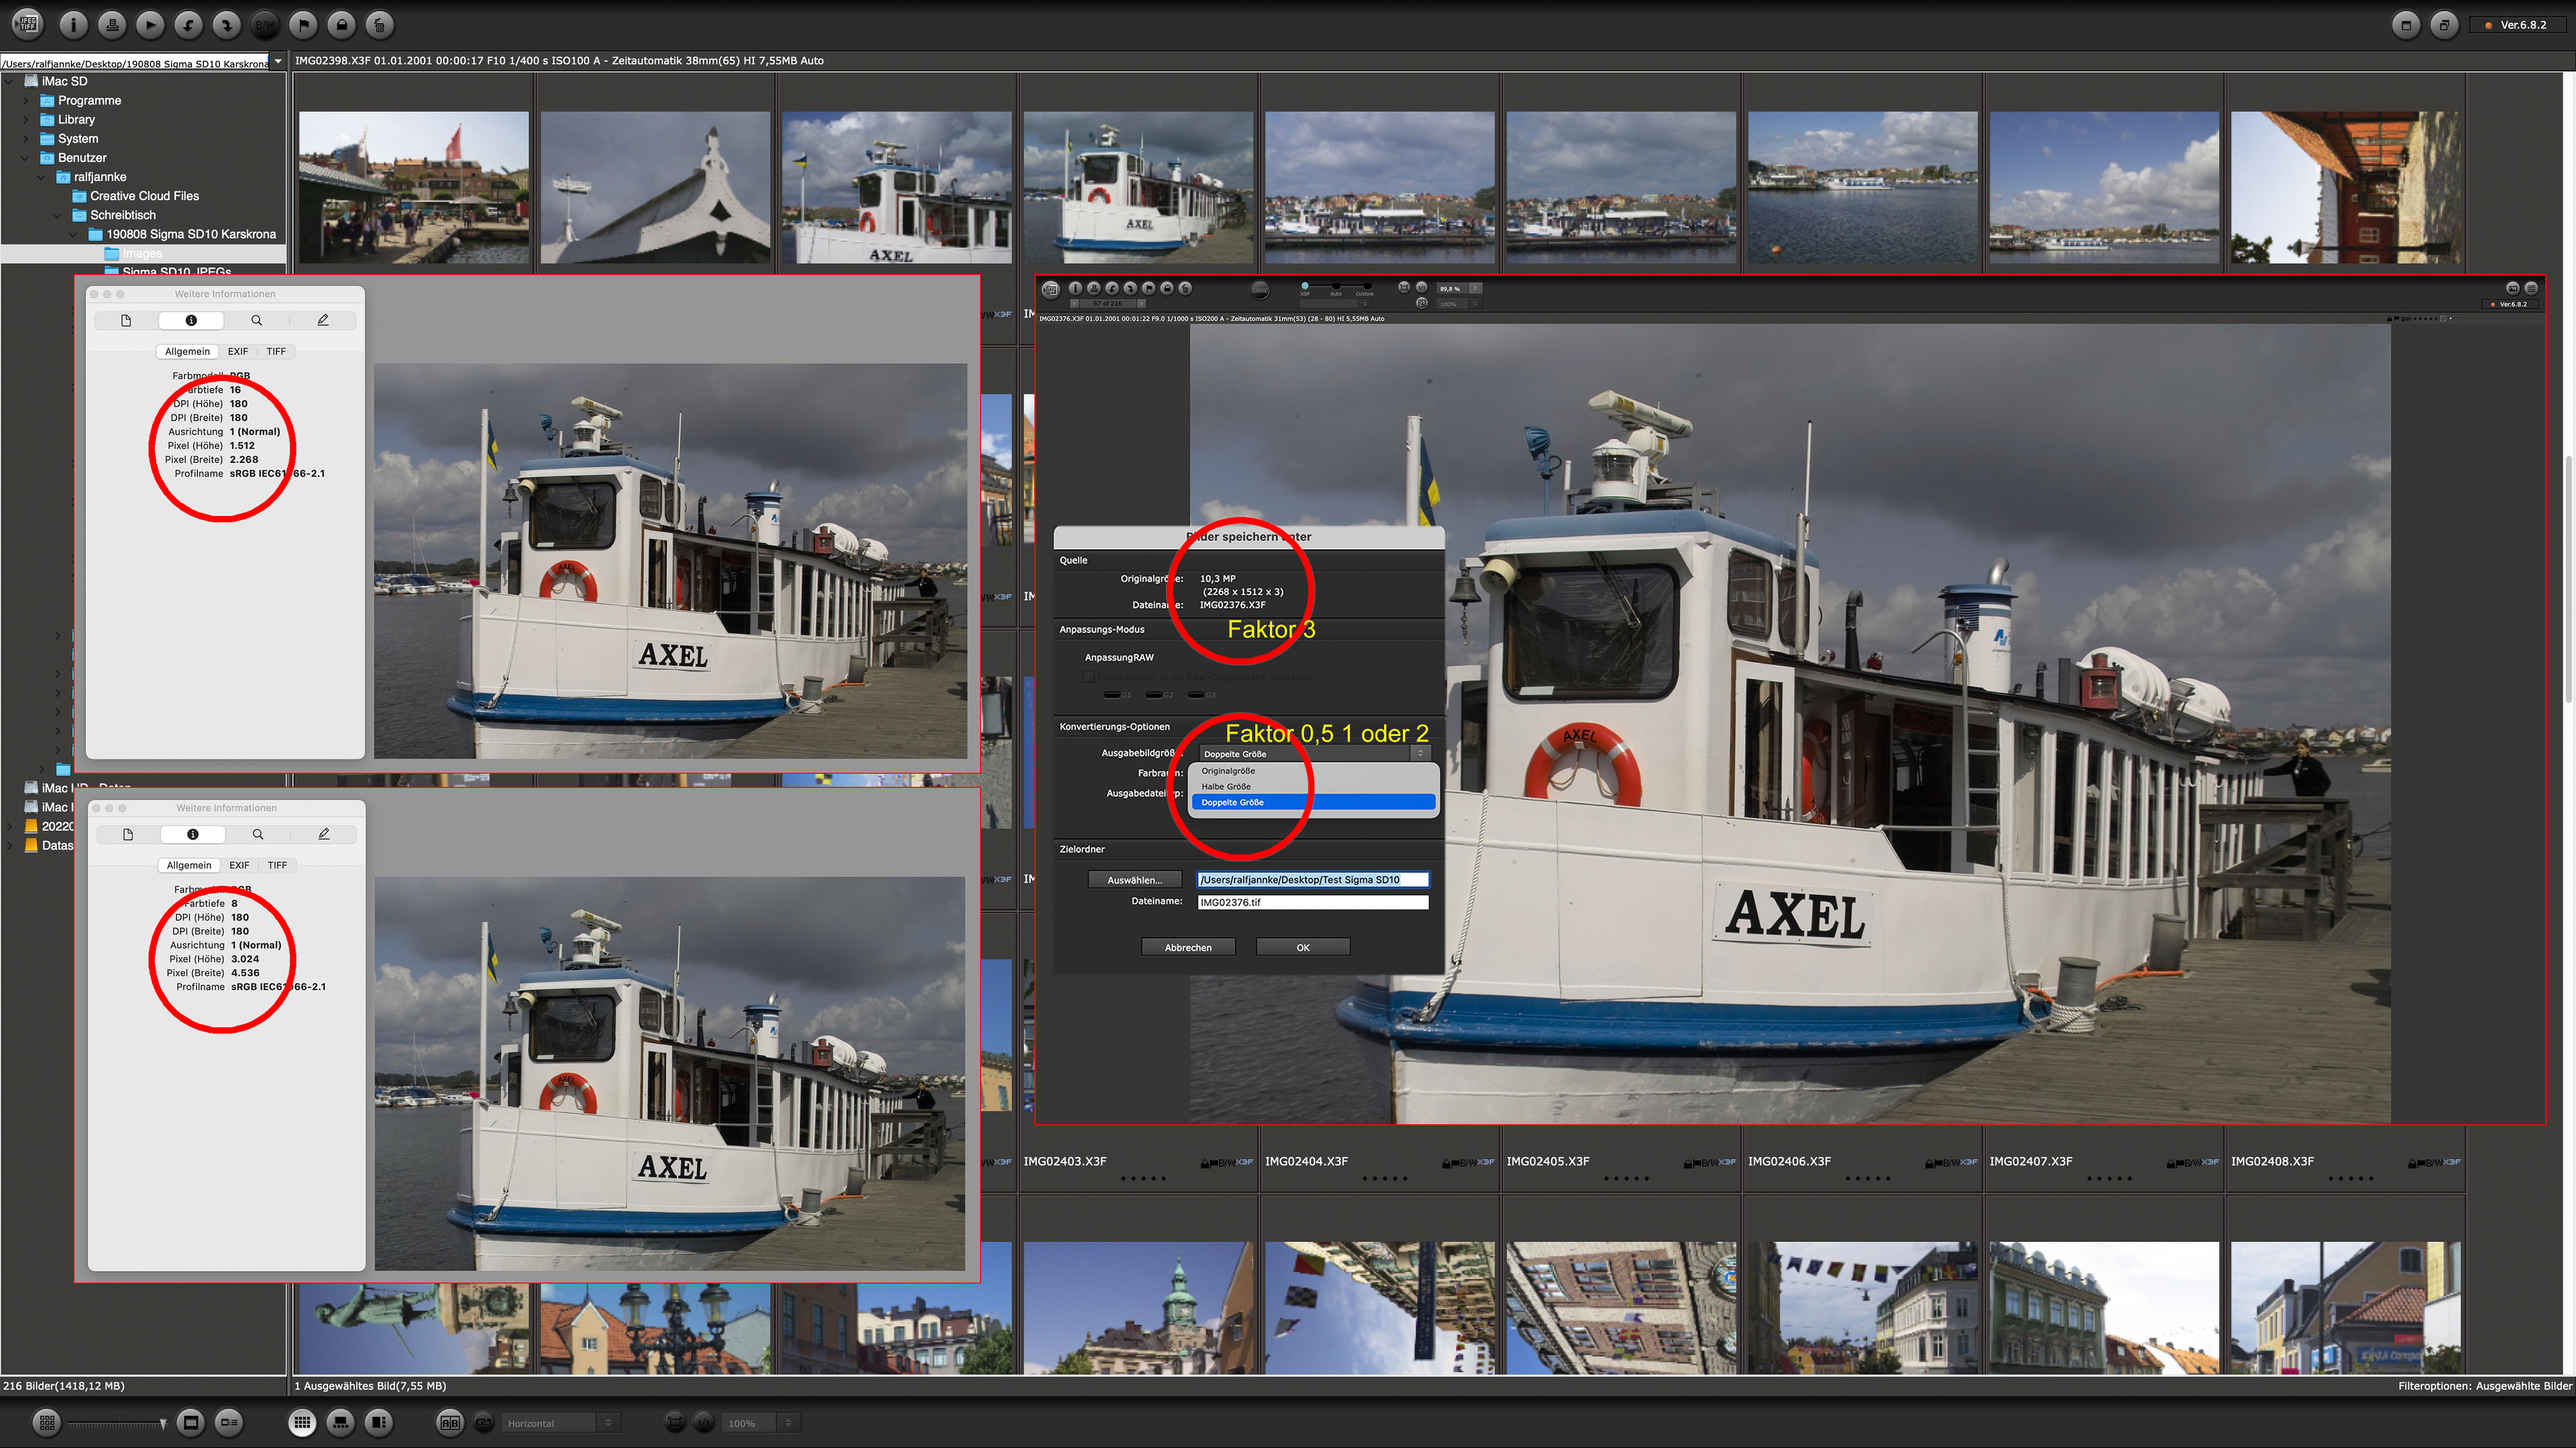Flag the selected image
This screenshot has width=2576, height=1448.
[x=304, y=24]
